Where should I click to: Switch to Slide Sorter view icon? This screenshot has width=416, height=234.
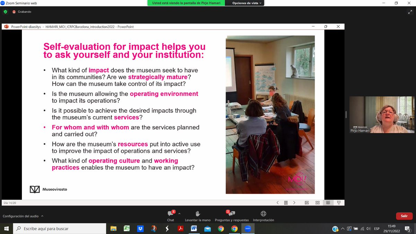(x=318, y=202)
